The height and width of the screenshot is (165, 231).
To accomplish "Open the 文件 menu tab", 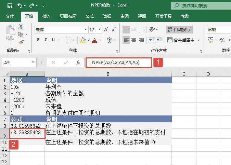I will (x=10, y=16).
